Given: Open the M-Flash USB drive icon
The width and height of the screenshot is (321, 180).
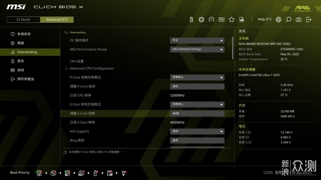Looking at the screenshot, I should (x=191, y=20).
